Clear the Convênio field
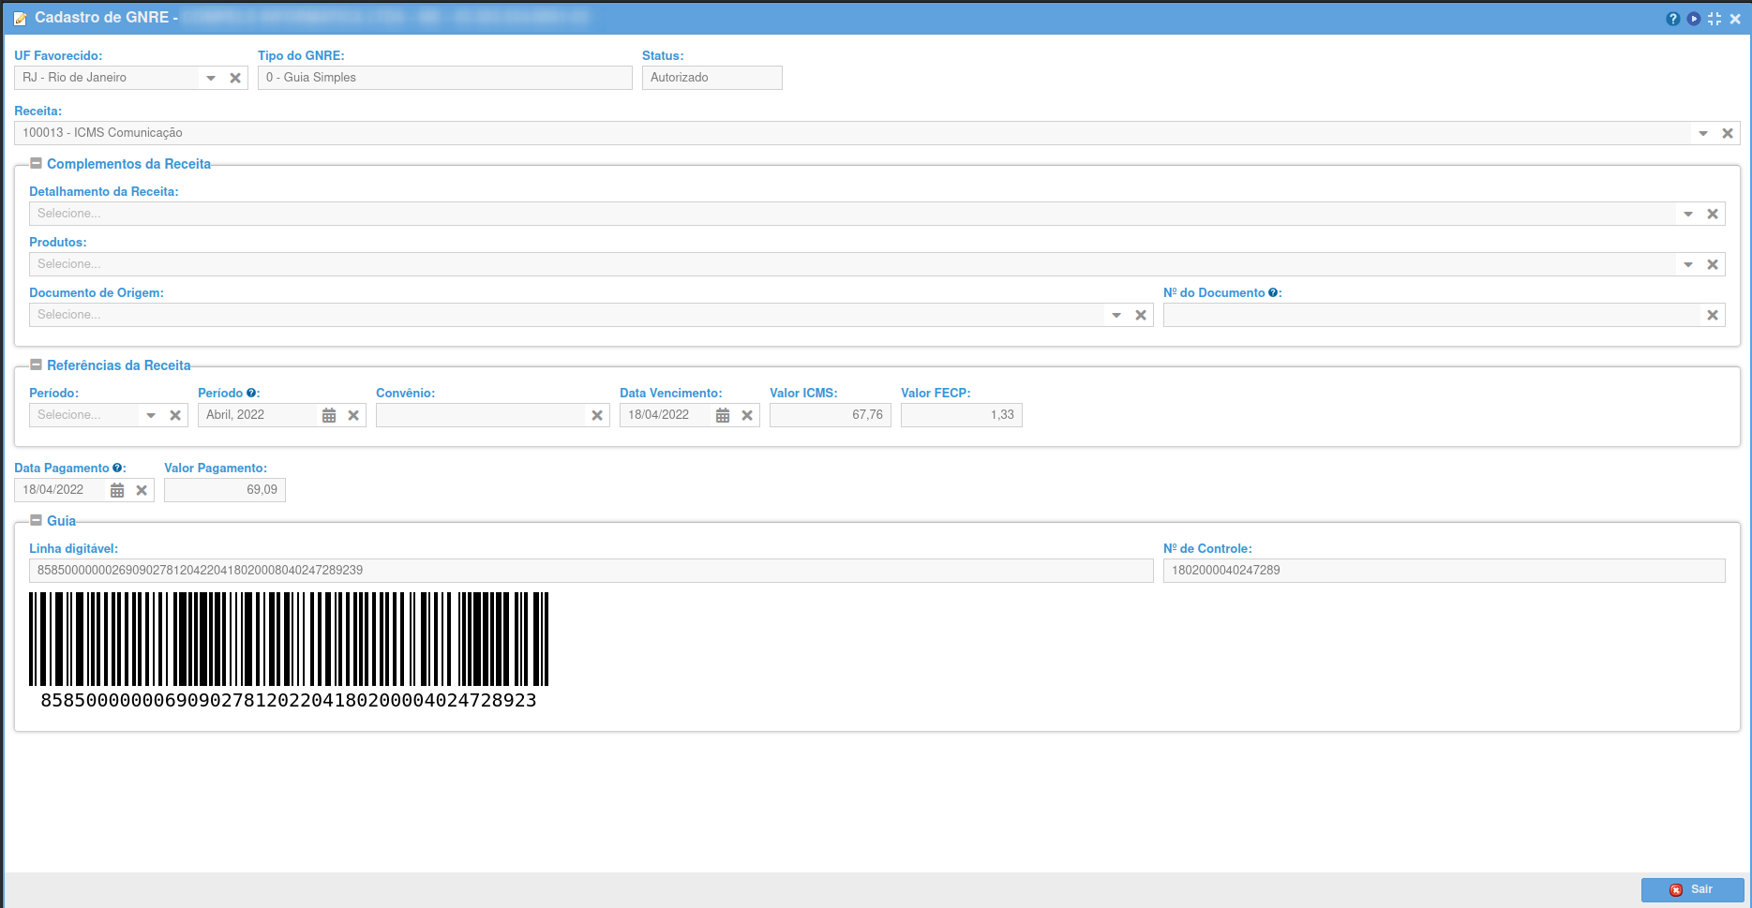Viewport: 1752px width, 908px height. coord(597,415)
